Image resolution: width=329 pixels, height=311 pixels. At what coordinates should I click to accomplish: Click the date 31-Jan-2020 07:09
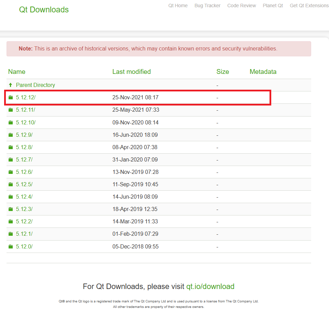[x=135, y=159]
